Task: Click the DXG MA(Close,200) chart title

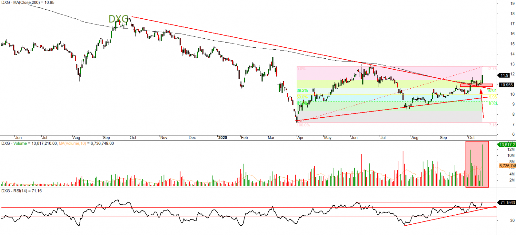Action: tap(28, 2)
